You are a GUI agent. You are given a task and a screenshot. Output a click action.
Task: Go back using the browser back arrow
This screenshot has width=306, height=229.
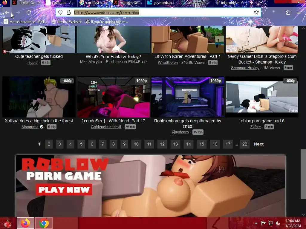pyautogui.click(x=7, y=13)
